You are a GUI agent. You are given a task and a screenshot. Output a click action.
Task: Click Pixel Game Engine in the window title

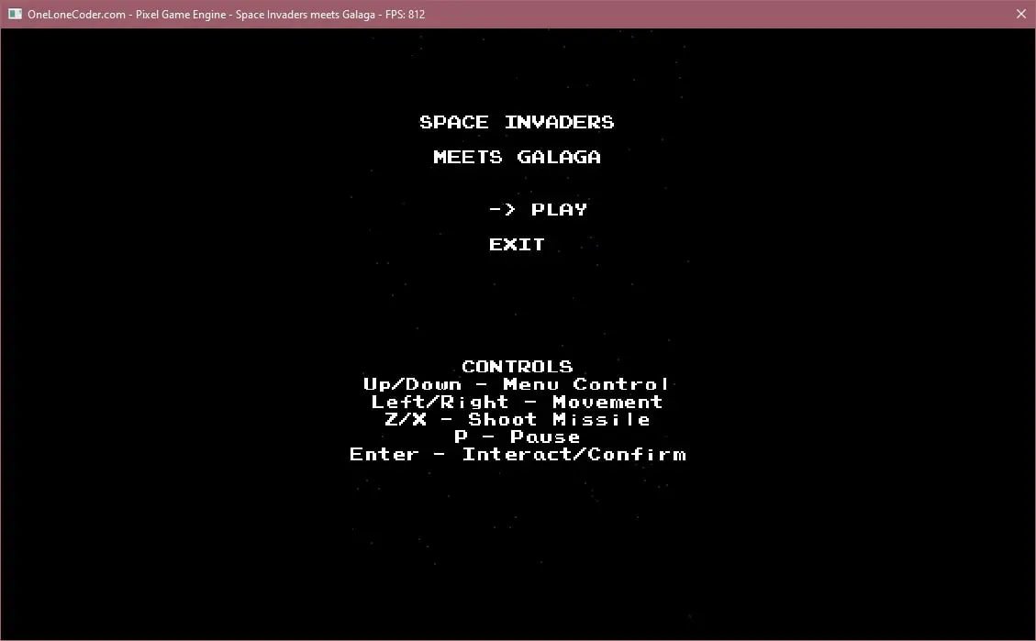coord(180,14)
